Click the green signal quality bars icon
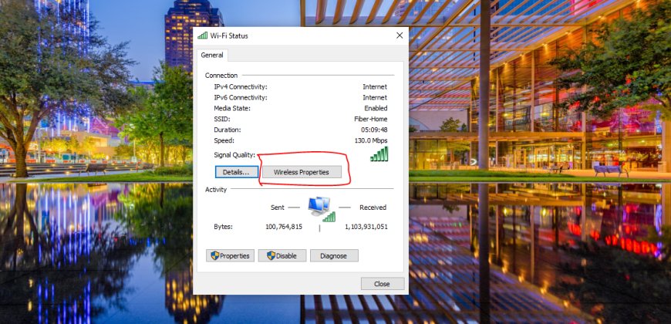Image resolution: width=671 pixels, height=324 pixels. (x=379, y=154)
